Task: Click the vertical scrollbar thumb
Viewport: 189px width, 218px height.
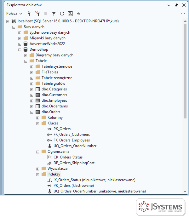Action: pos(185,71)
